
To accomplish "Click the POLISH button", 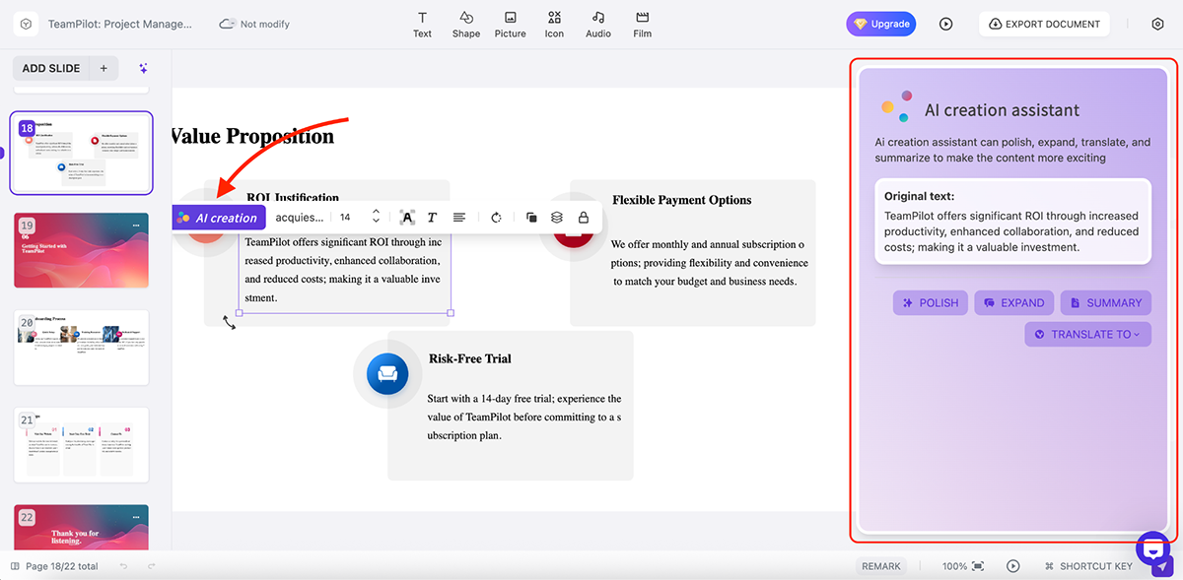I will [x=929, y=302].
